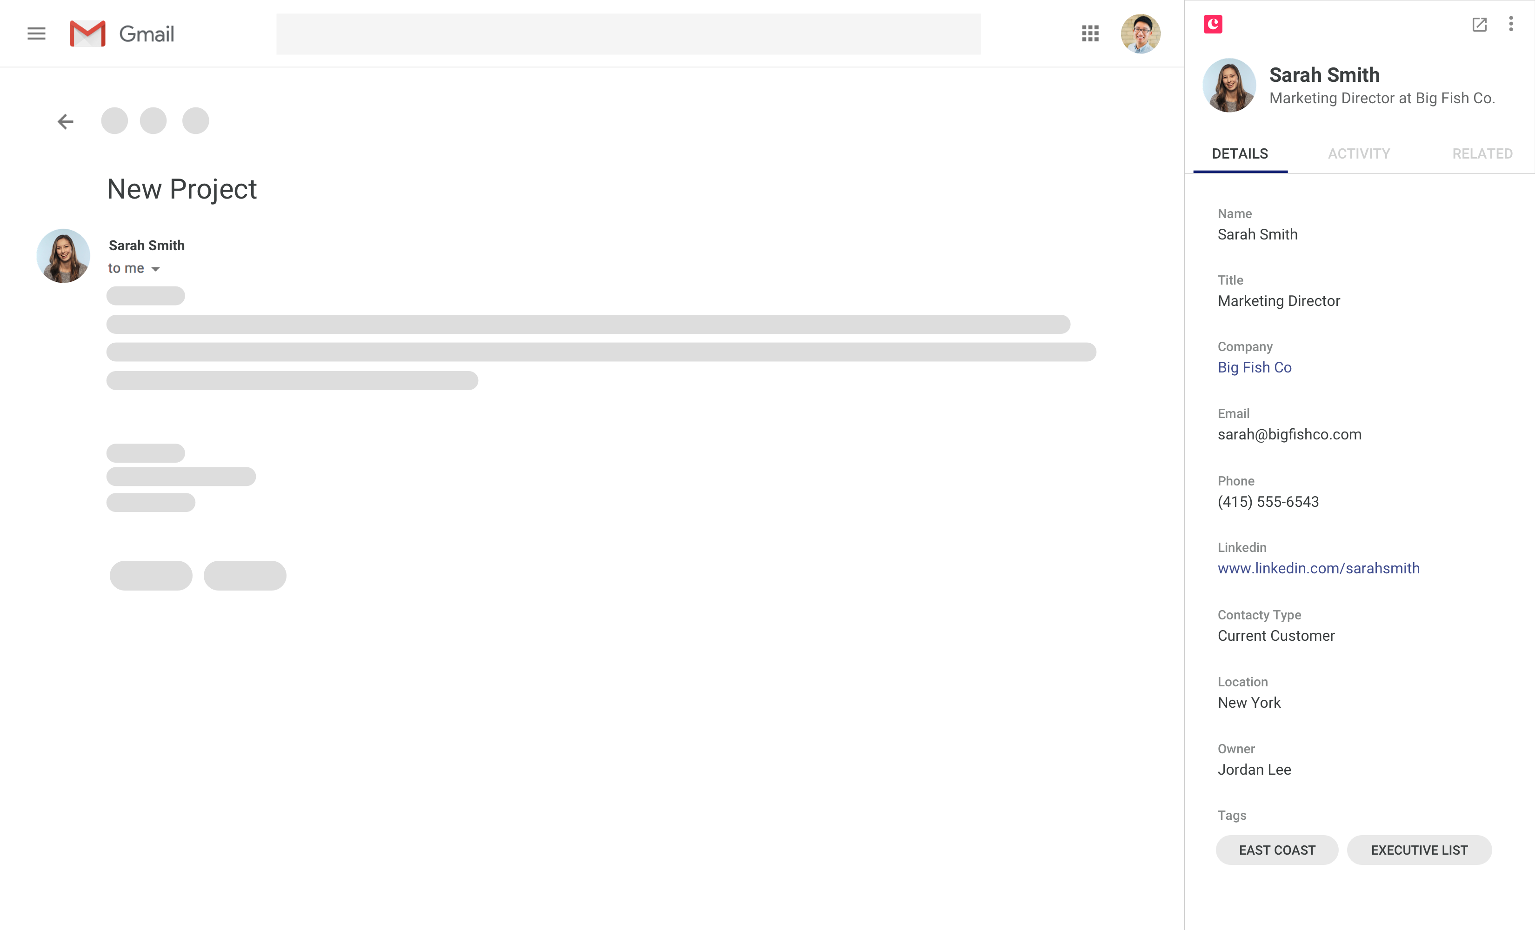Switch to the RELATED tab
The width and height of the screenshot is (1535, 930).
(x=1481, y=153)
